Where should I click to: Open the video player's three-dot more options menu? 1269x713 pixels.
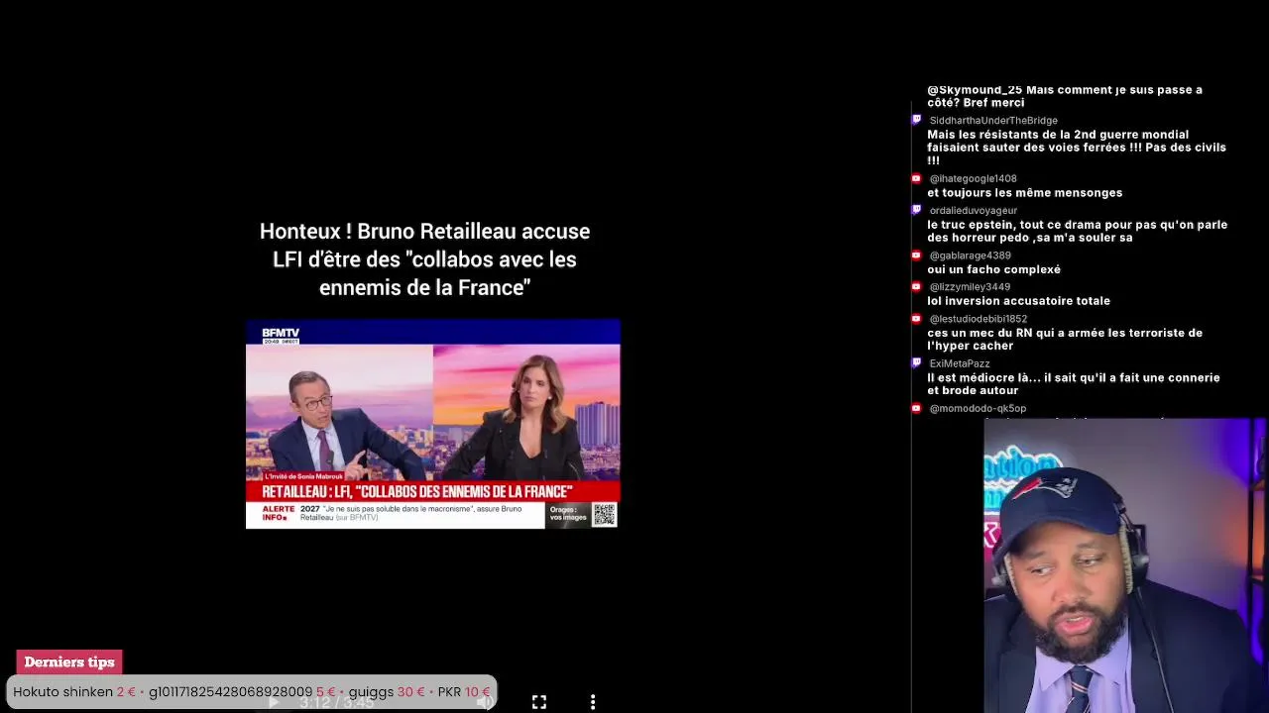click(x=593, y=702)
